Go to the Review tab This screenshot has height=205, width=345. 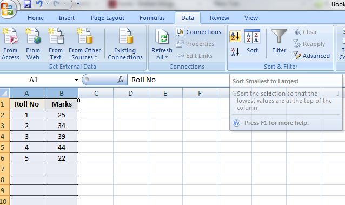tap(220, 18)
